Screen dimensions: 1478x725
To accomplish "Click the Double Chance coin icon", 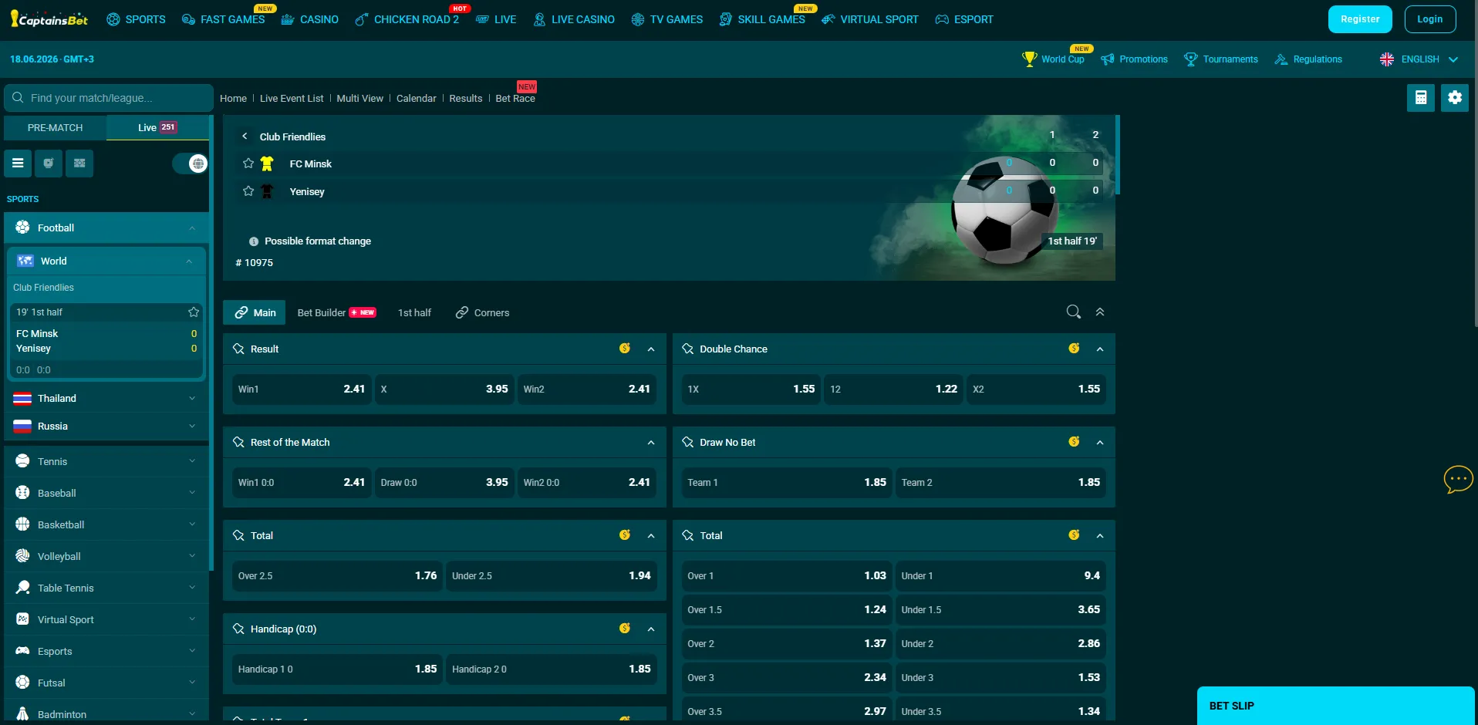I will pyautogui.click(x=1074, y=349).
